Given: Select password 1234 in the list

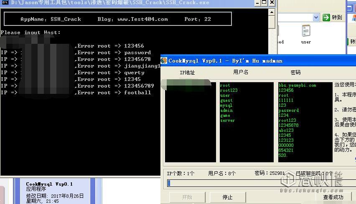Looking at the screenshot, I should tap(283, 115).
